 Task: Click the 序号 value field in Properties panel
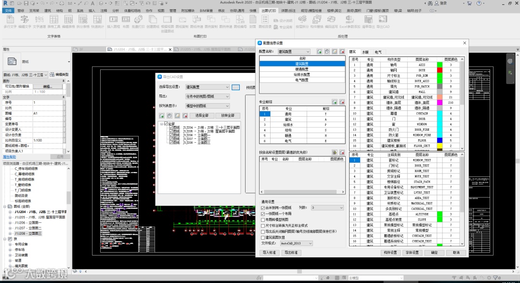48,102
